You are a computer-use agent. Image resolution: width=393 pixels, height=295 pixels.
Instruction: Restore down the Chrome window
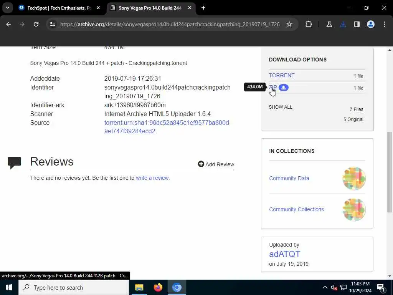367,8
